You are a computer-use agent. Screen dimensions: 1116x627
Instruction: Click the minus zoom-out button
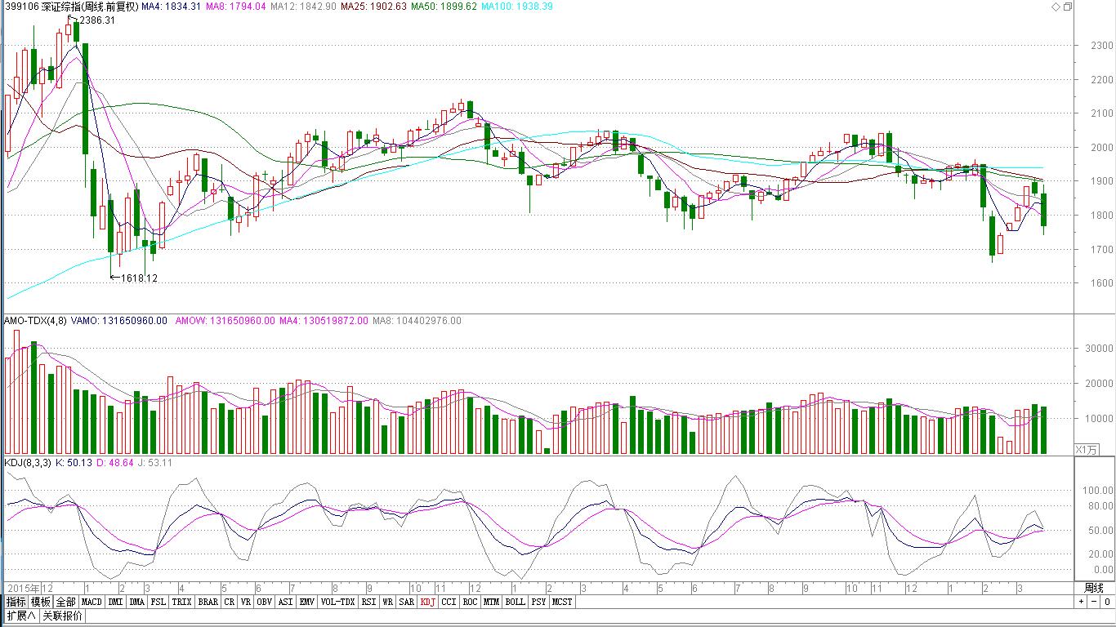coord(1094,602)
